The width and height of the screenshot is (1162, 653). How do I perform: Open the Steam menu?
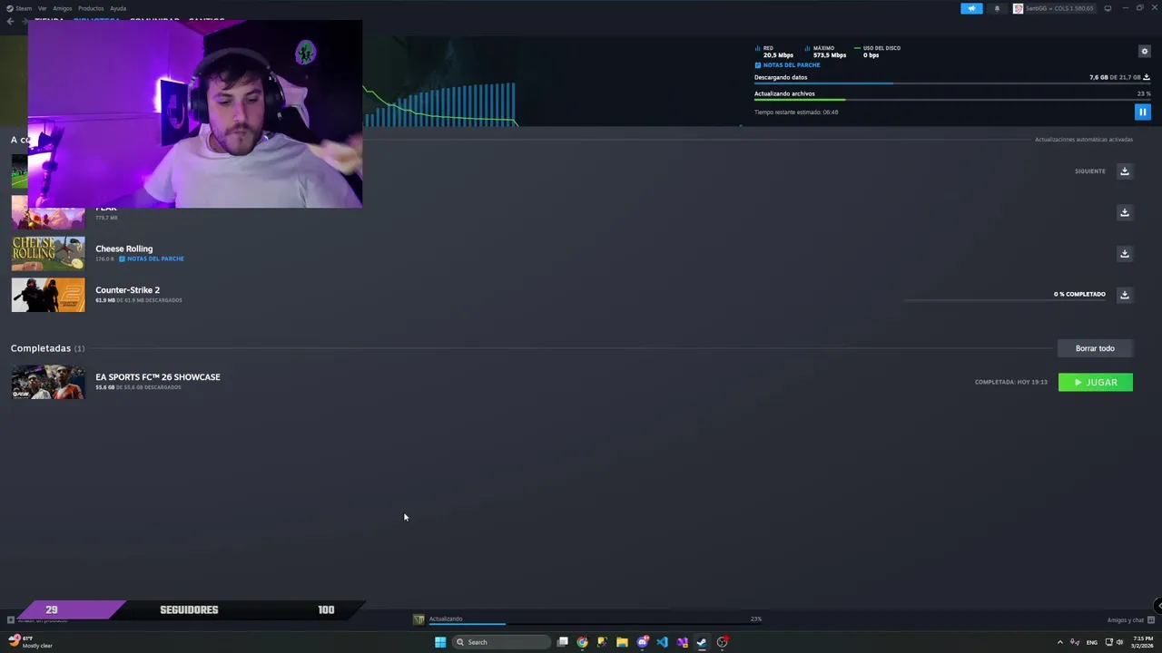pyautogui.click(x=19, y=8)
